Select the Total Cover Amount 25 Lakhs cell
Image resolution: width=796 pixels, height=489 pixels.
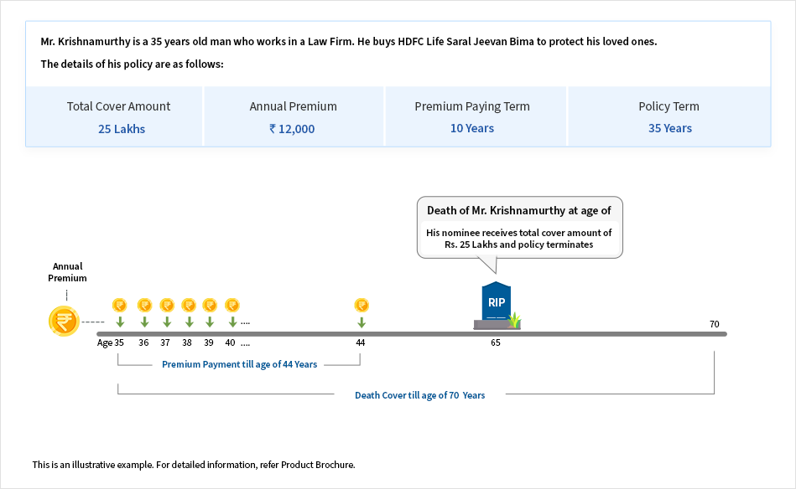click(118, 117)
